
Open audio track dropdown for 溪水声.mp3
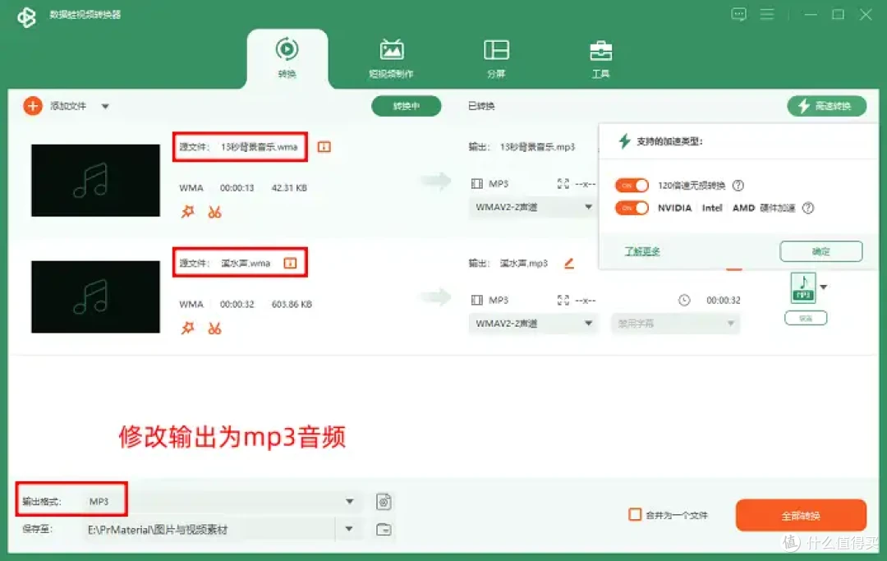[533, 324]
